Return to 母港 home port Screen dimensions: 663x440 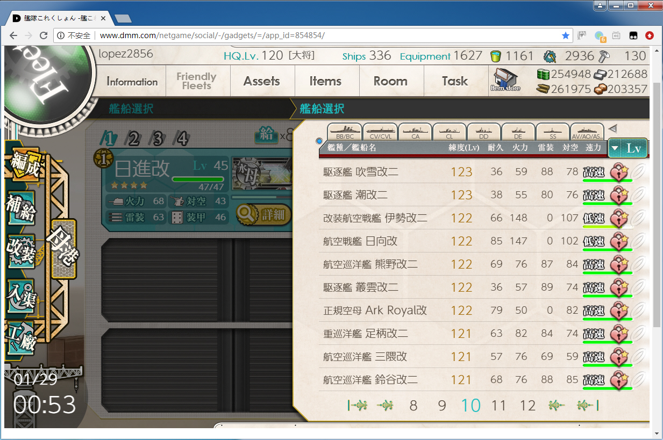point(63,248)
